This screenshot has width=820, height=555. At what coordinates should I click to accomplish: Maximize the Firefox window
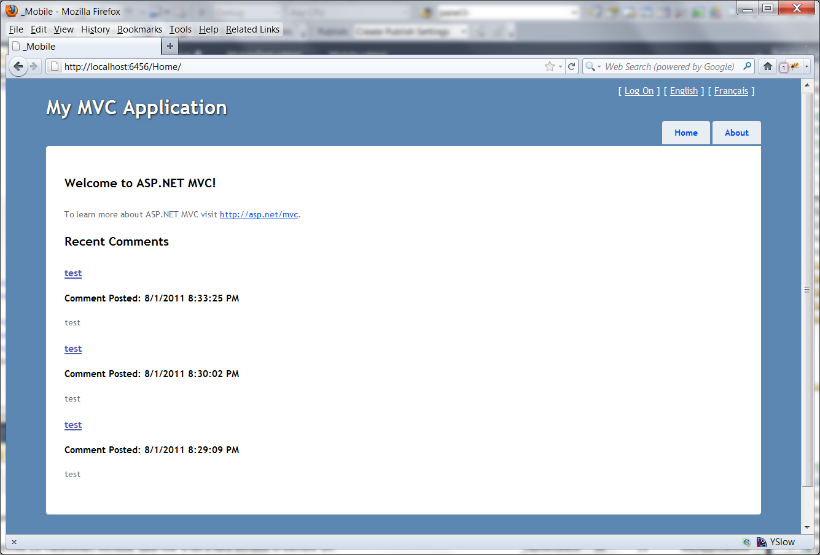pos(768,8)
